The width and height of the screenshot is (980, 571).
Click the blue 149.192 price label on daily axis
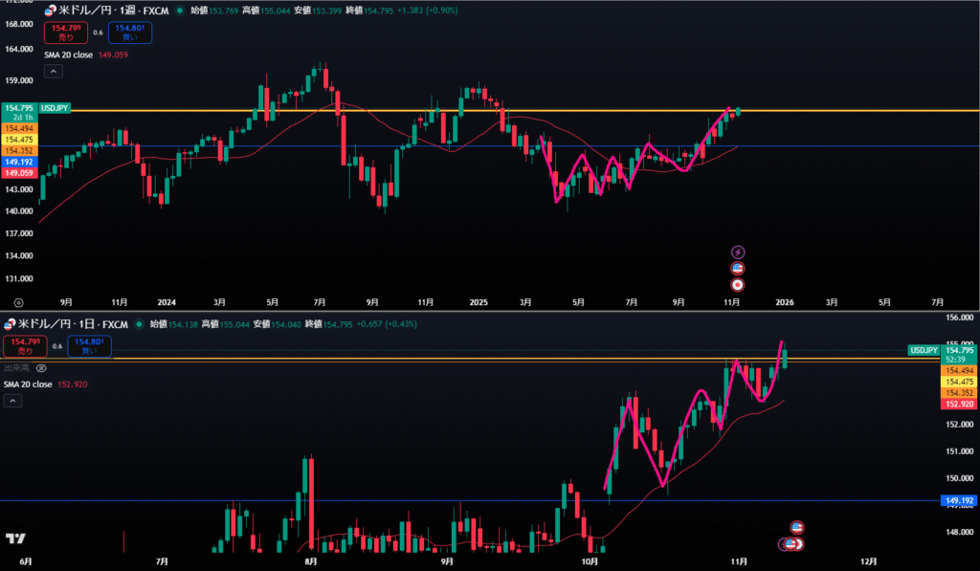point(958,500)
